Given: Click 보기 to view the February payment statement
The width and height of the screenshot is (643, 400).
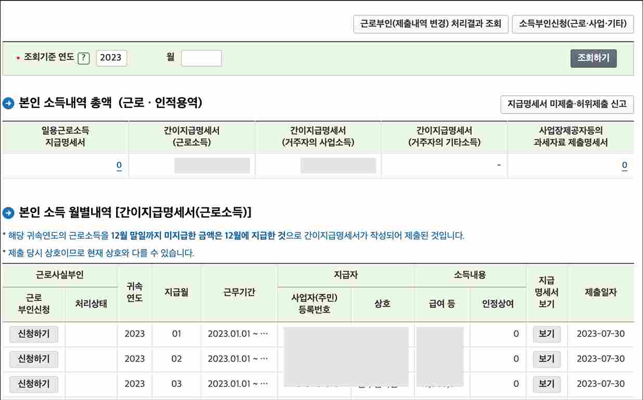Looking at the screenshot, I should tap(546, 359).
